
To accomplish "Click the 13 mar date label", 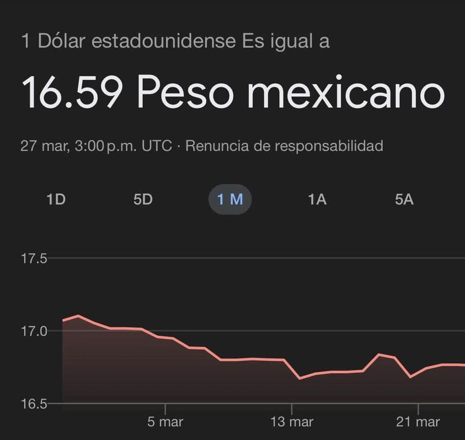I will [x=292, y=422].
